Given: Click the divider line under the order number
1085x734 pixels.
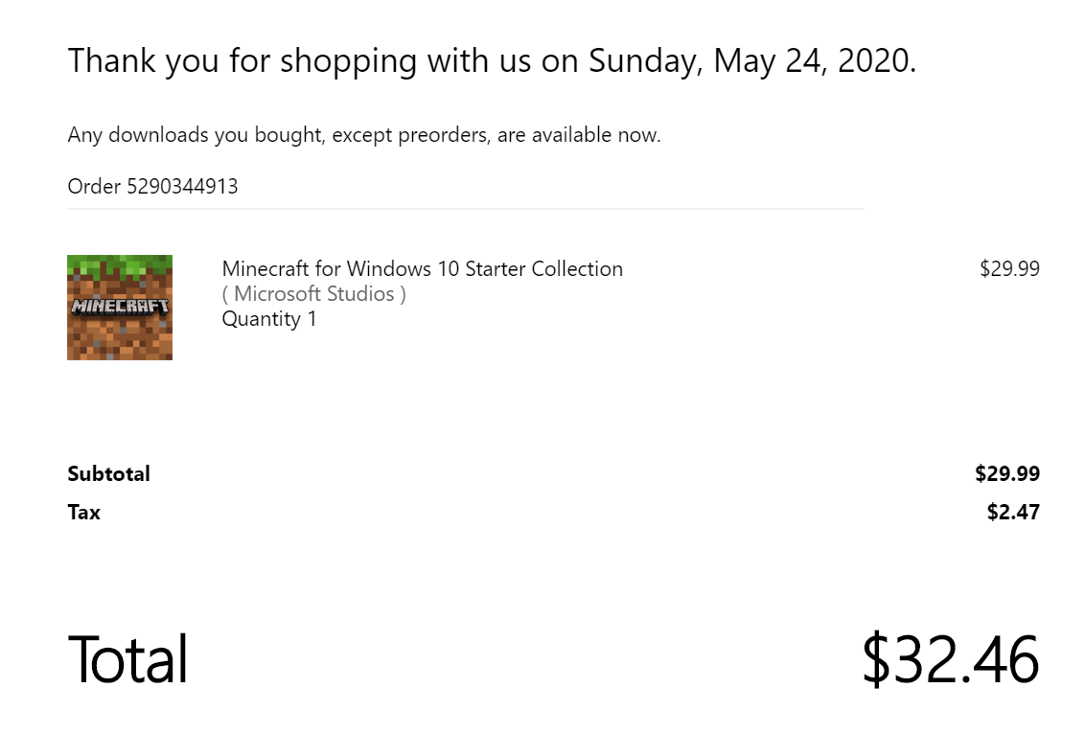Looking at the screenshot, I should click(x=465, y=209).
